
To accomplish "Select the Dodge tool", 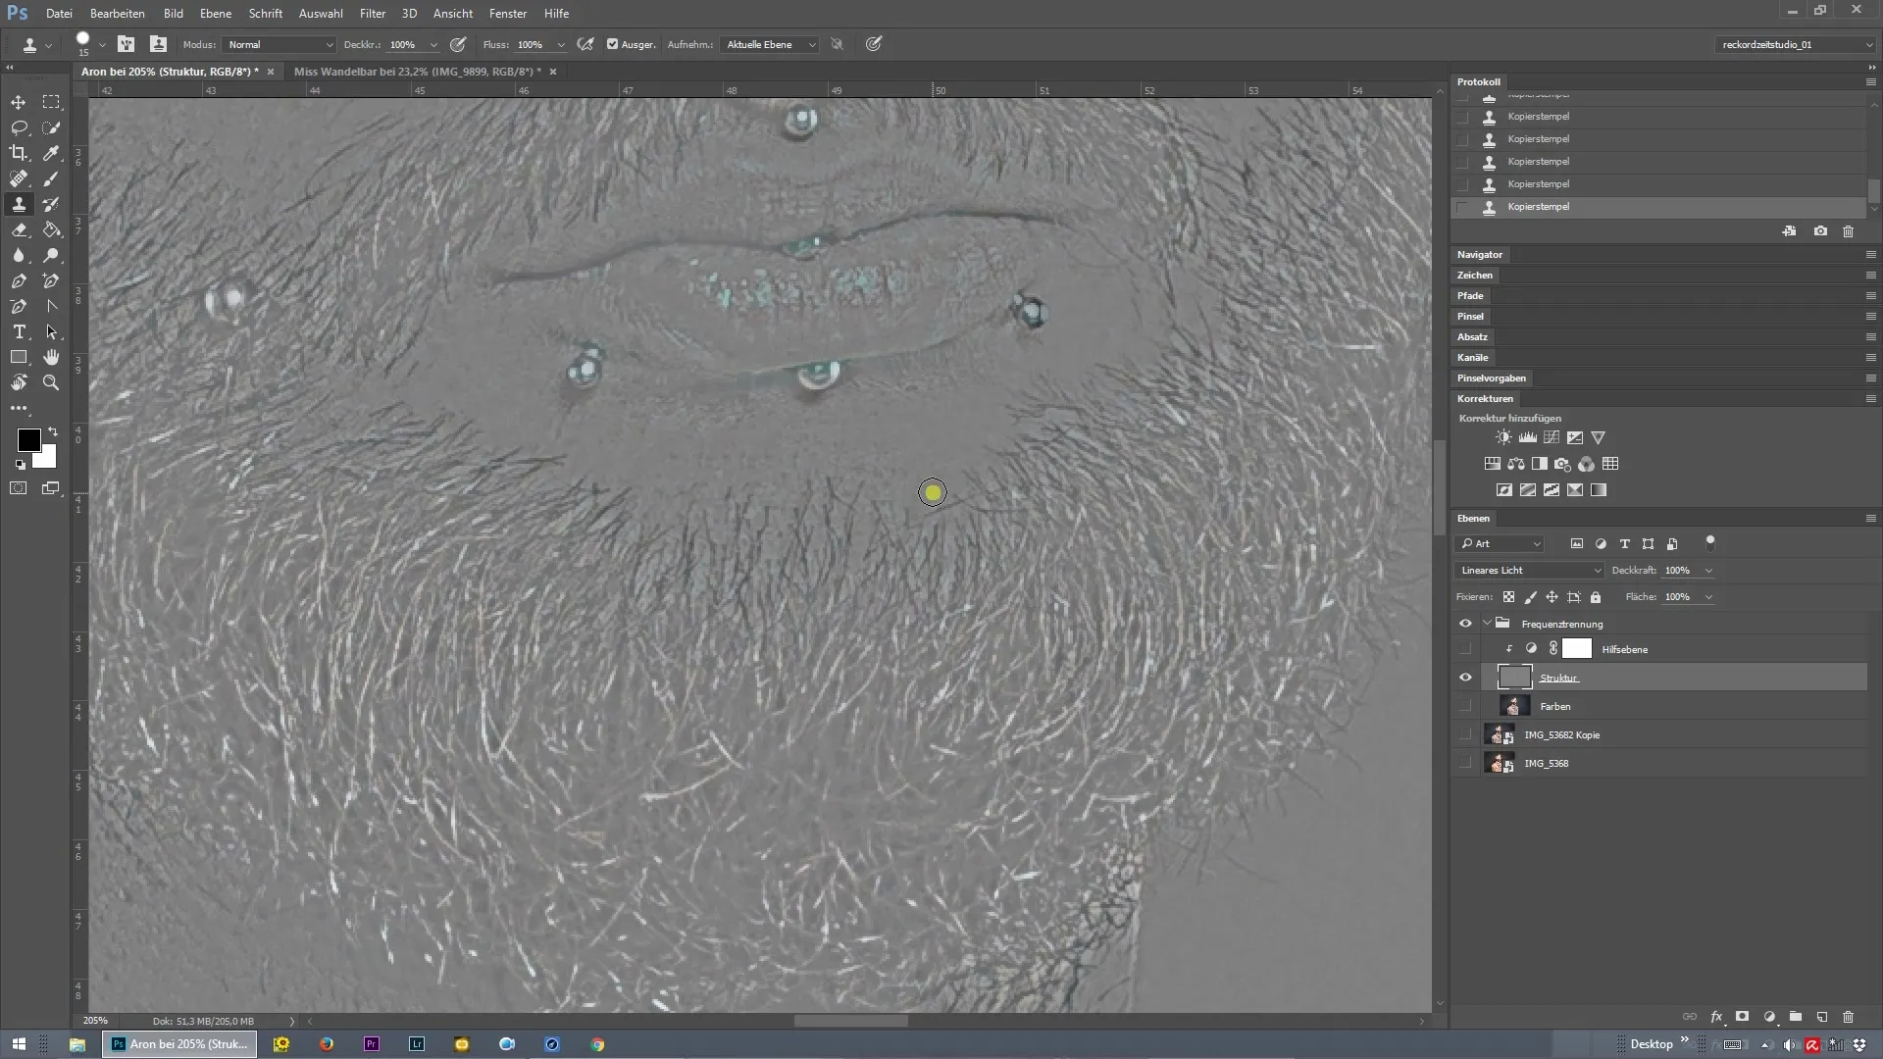I will point(51,255).
